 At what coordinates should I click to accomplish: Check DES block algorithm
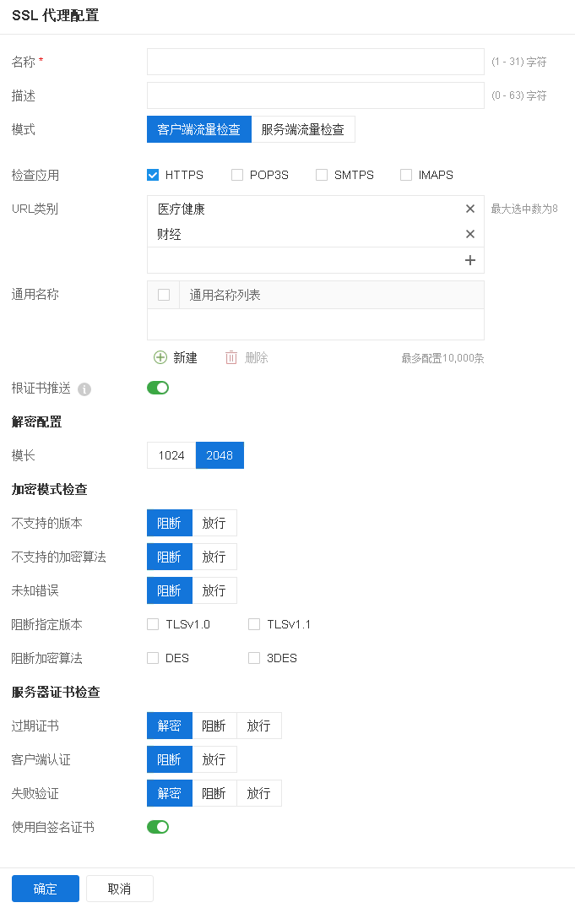pos(153,658)
